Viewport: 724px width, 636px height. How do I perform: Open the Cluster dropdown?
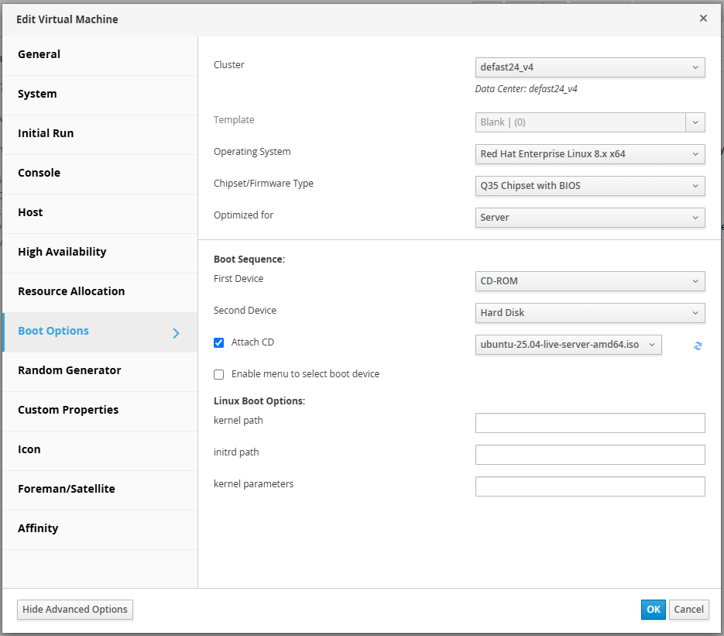click(x=589, y=67)
